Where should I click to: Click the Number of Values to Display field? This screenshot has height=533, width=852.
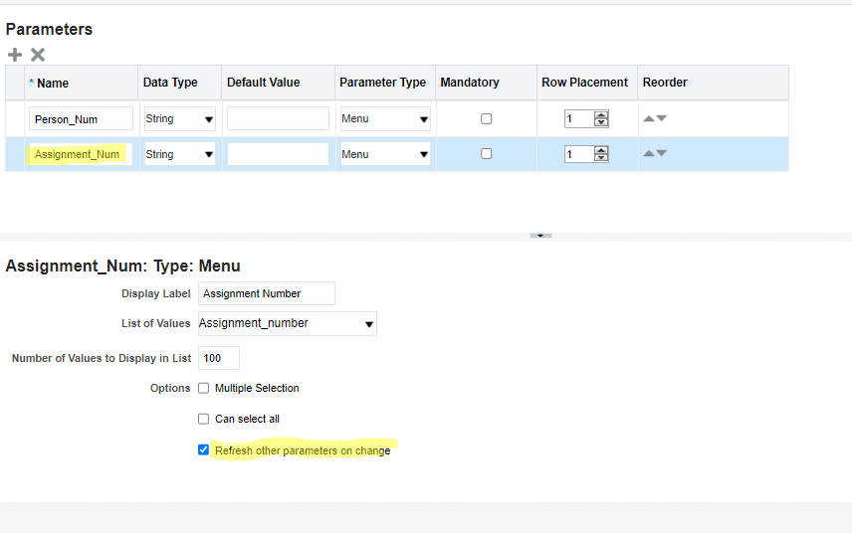219,358
